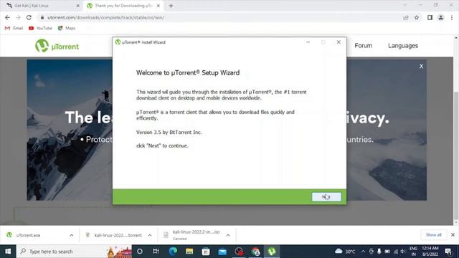This screenshot has width=459, height=258.
Task: Close the webpage banner with the X
Action: [421, 67]
